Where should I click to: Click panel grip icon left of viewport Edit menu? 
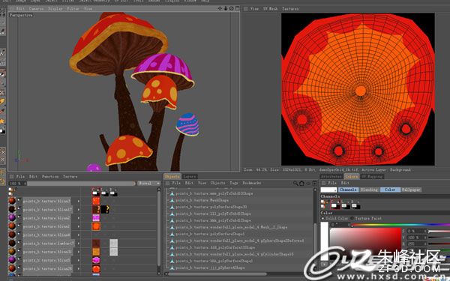pyautogui.click(x=12, y=8)
